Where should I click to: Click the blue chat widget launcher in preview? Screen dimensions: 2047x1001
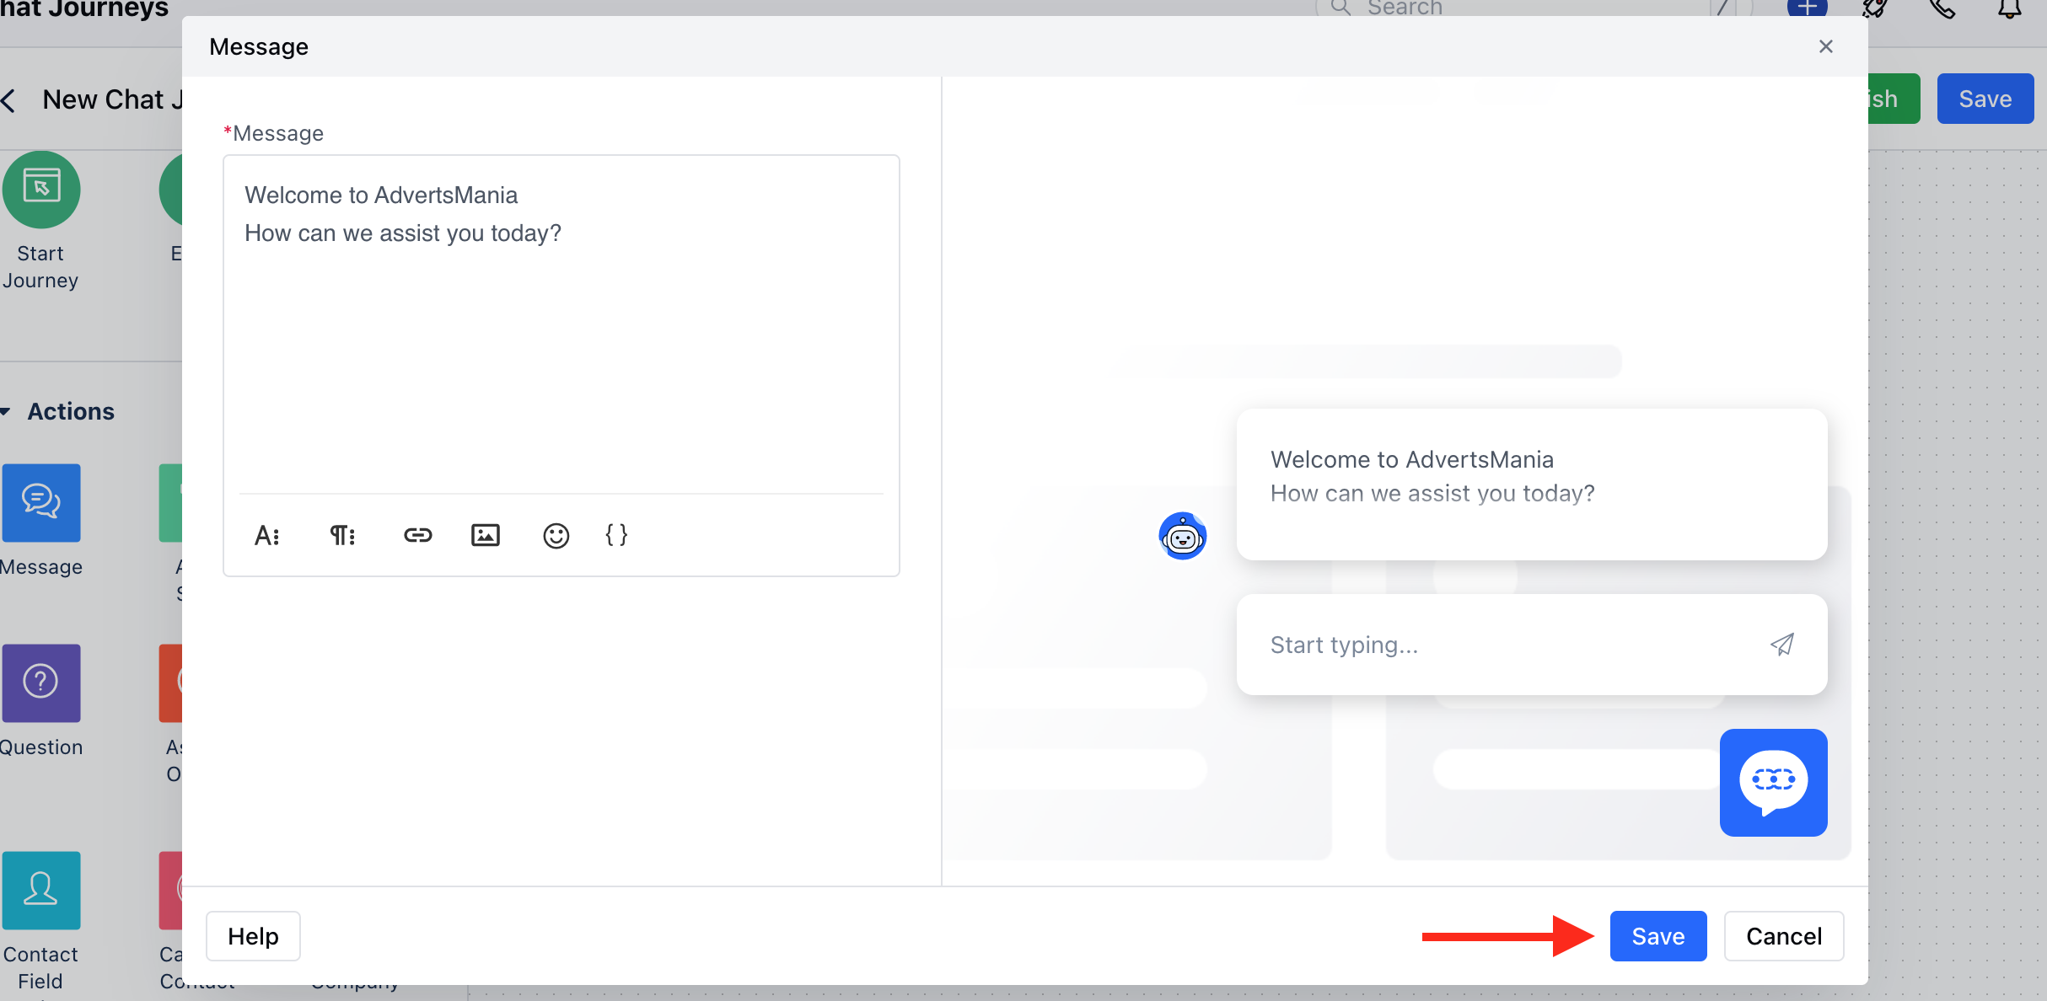point(1774,783)
